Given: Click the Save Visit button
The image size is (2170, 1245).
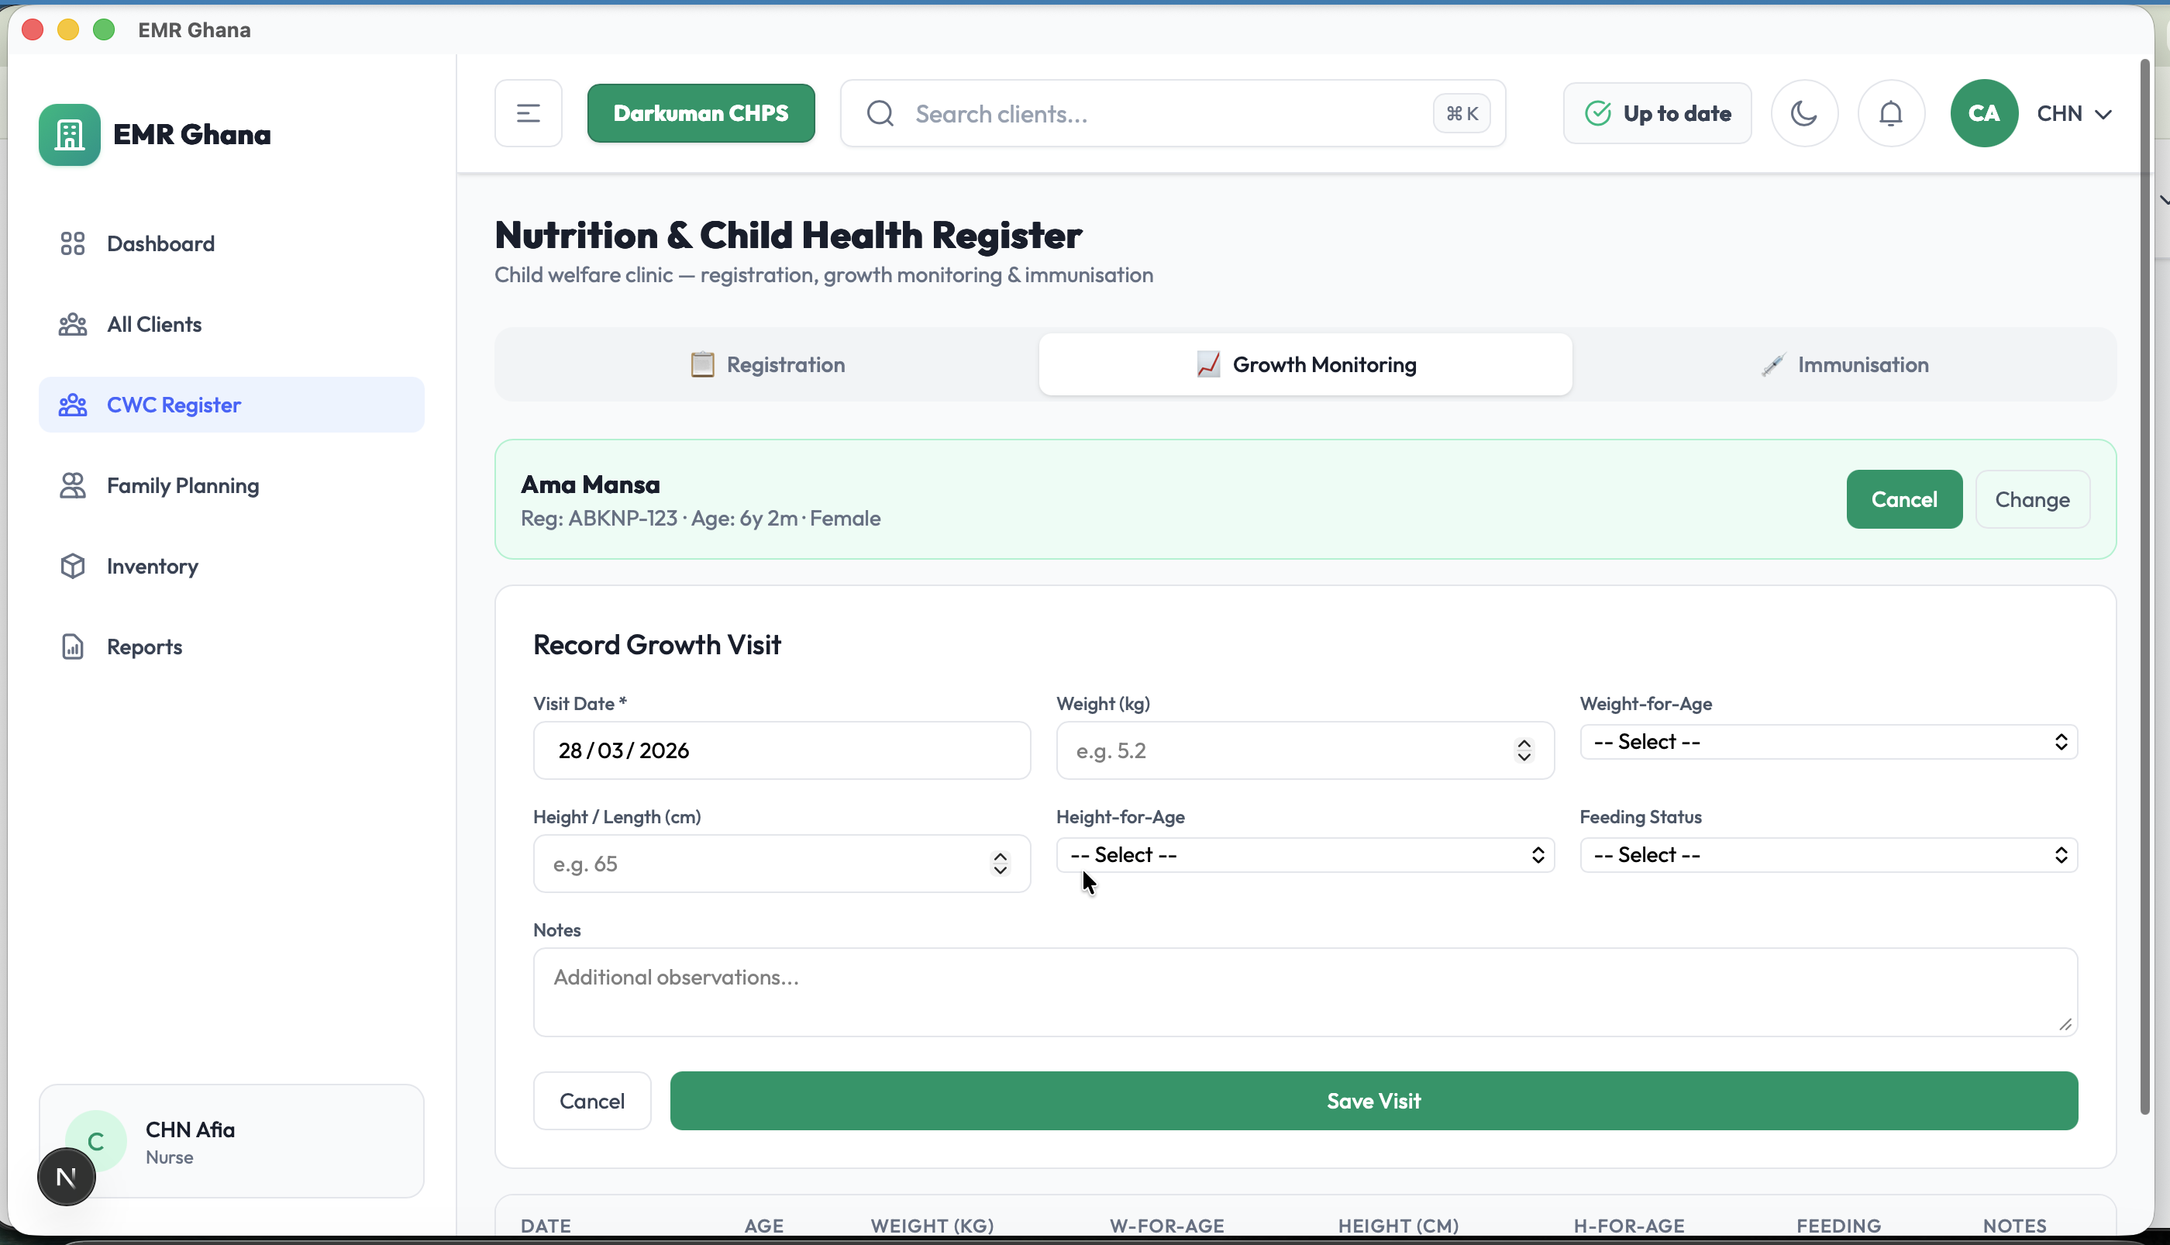Looking at the screenshot, I should (x=1372, y=1101).
